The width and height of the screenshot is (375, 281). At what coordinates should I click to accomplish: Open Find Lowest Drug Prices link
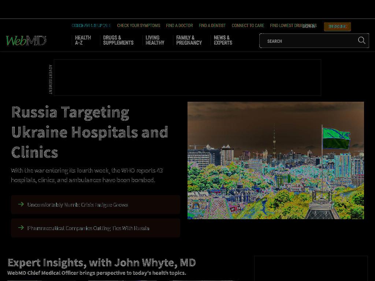[293, 26]
